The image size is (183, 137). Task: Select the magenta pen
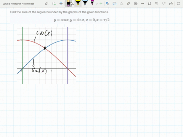(92, 3)
